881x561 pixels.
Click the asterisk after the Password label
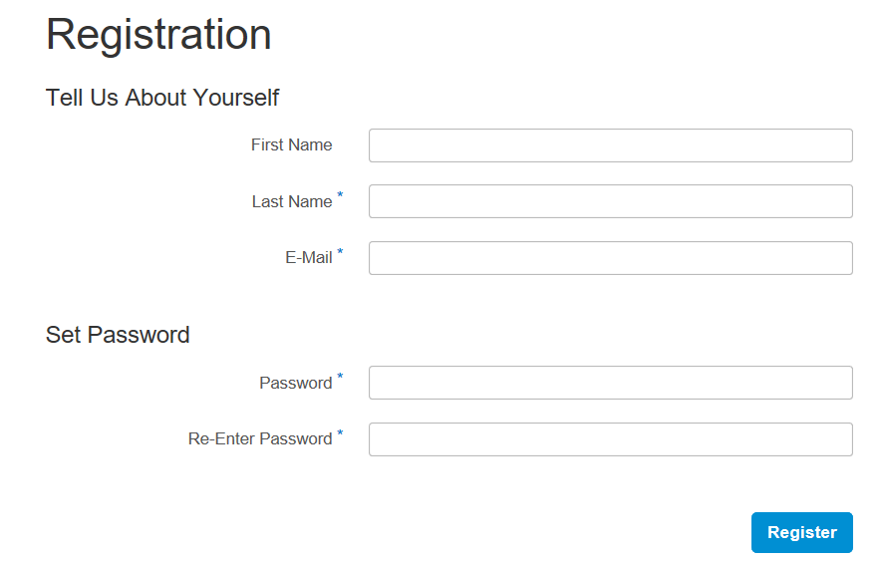pyautogui.click(x=340, y=378)
